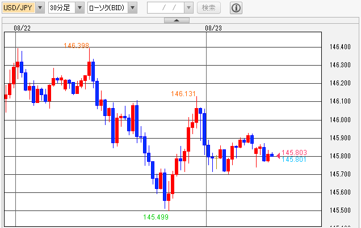Click the 145.803 current price label
This screenshot has height=228, width=361.
[294, 153]
